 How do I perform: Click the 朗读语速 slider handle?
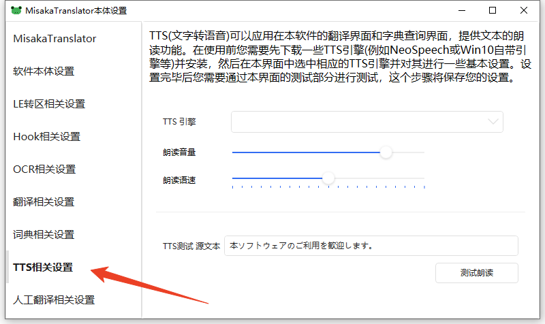(328, 178)
